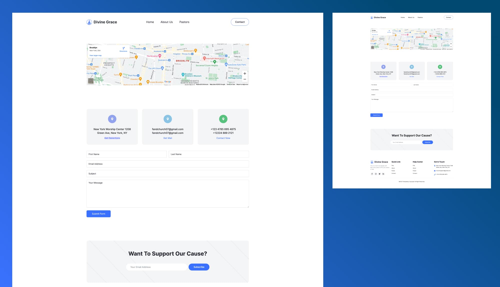Click the Subscribe button in the large support banner
Image resolution: width=500 pixels, height=287 pixels.
click(x=199, y=267)
